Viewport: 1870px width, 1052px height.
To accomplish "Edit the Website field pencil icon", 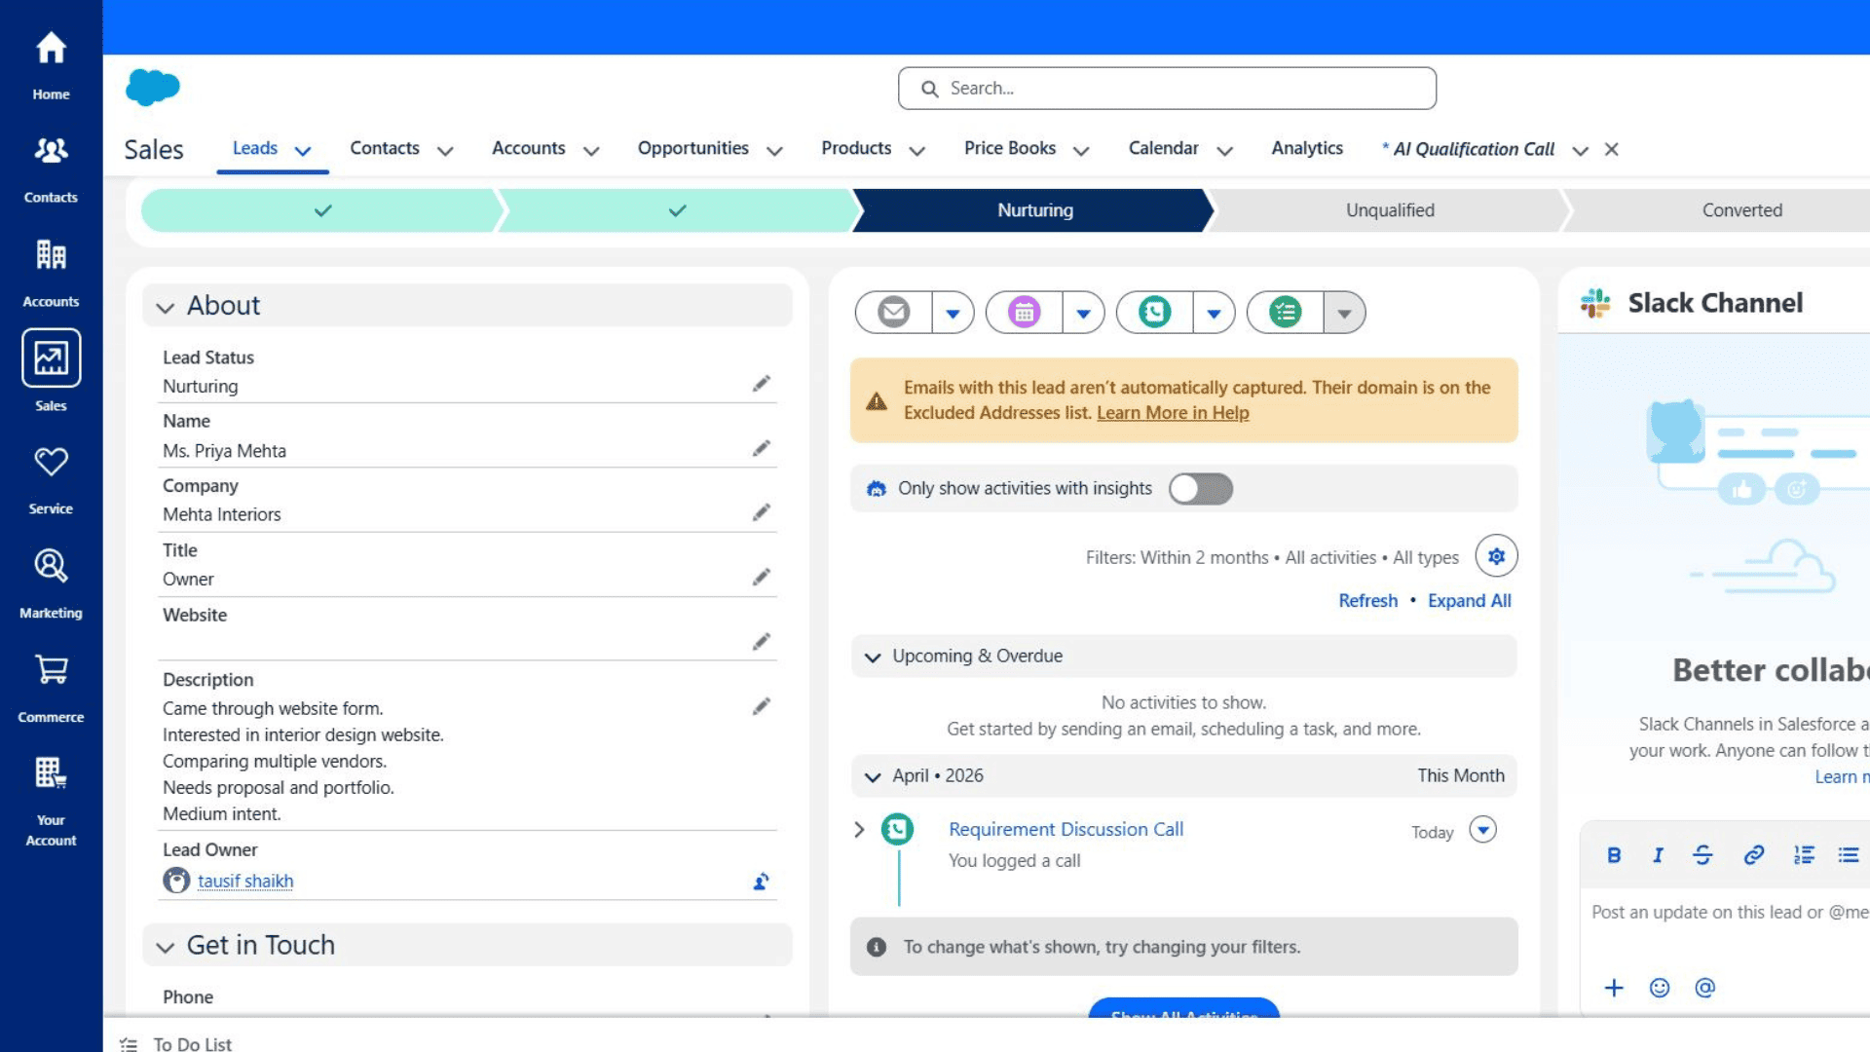I will click(761, 642).
